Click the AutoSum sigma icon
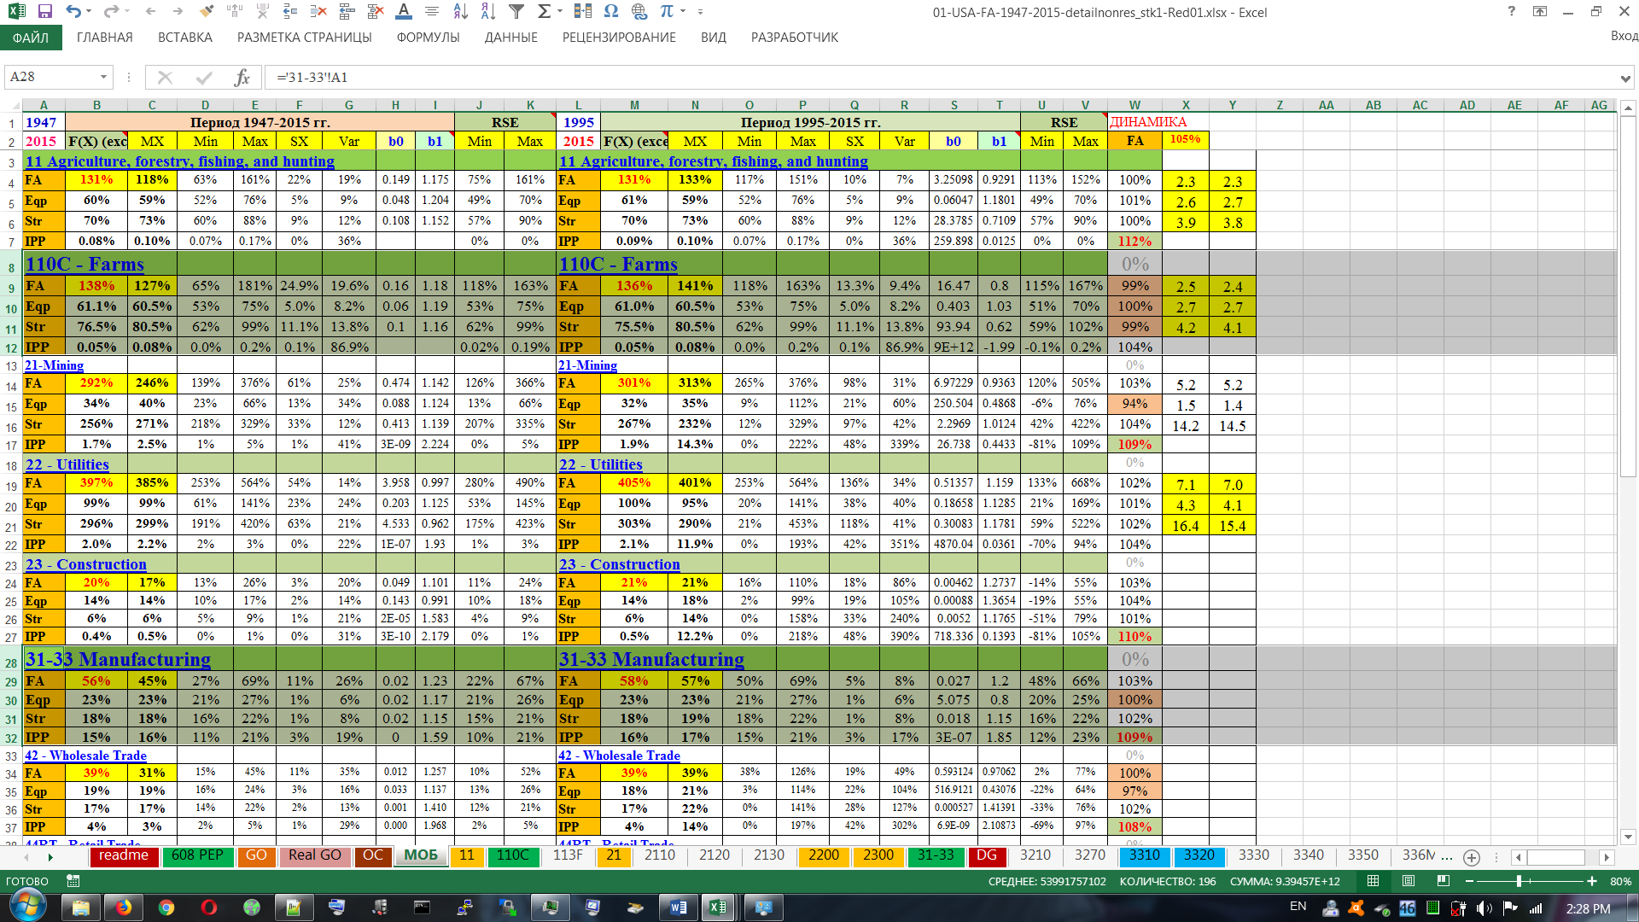Image resolution: width=1639 pixels, height=922 pixels. click(544, 12)
